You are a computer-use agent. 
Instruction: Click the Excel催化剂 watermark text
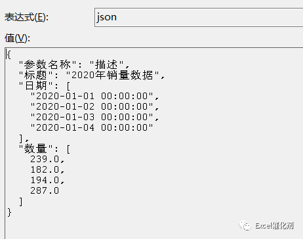(274, 226)
